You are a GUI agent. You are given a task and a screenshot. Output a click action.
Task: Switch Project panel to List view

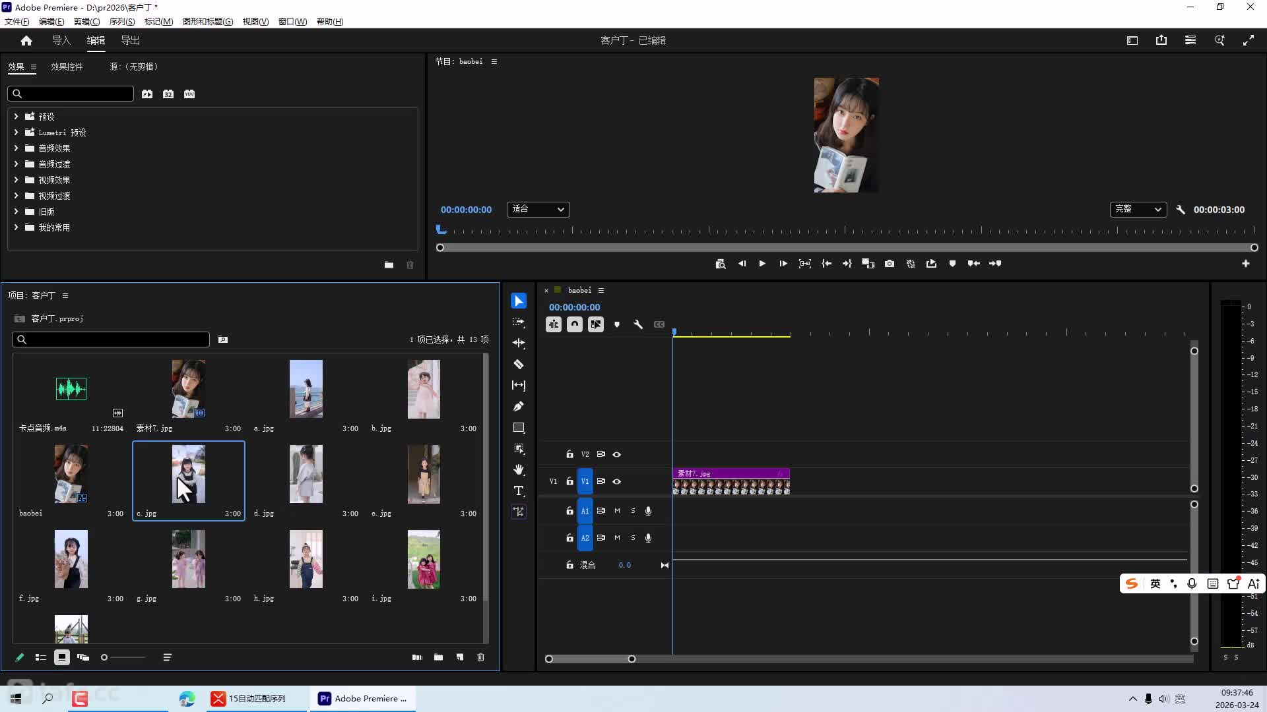[x=41, y=657]
